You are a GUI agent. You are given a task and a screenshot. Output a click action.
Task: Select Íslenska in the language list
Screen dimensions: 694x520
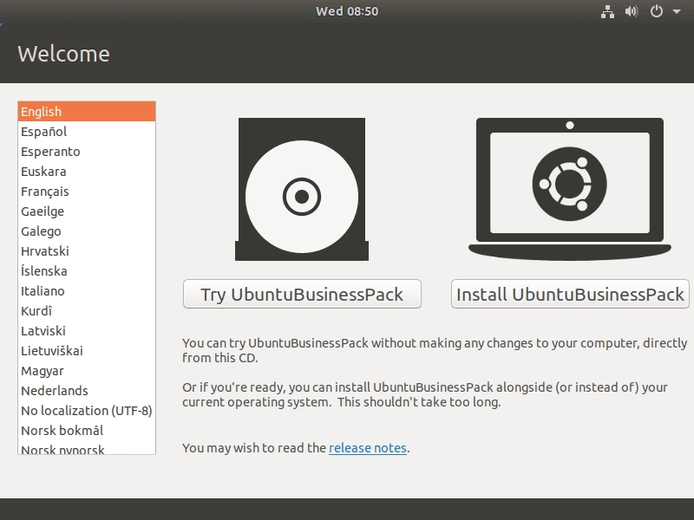[87, 270]
